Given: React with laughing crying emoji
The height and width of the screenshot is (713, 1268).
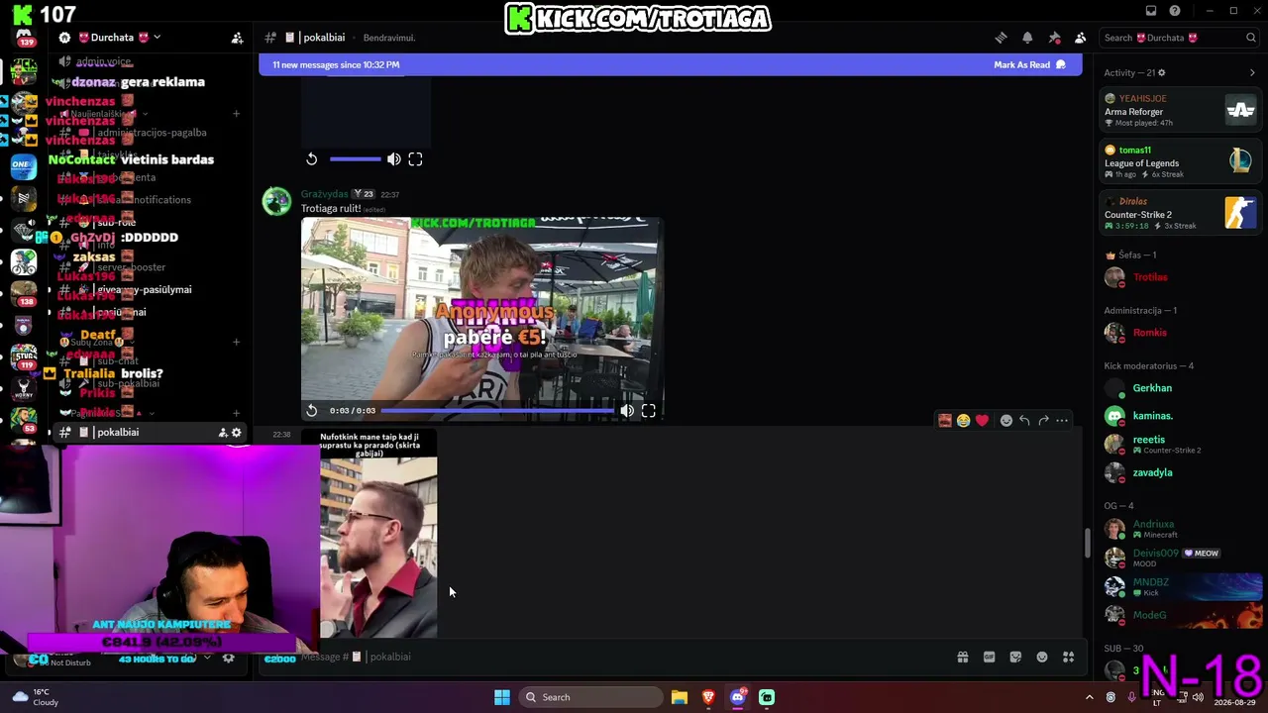Looking at the screenshot, I should click(x=963, y=421).
